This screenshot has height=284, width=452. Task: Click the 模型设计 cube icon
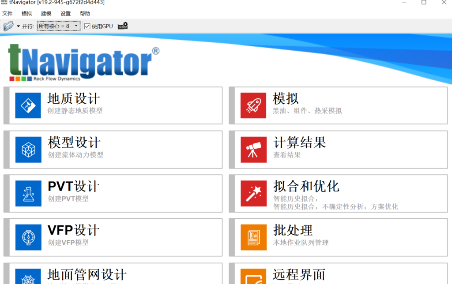28,149
